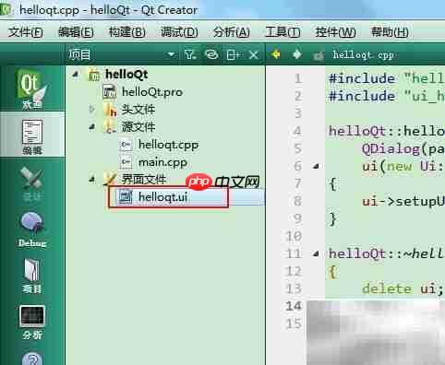445x365 pixels.
Task: Click the helloqt.cpp open document selector
Action: pyautogui.click(x=364, y=55)
